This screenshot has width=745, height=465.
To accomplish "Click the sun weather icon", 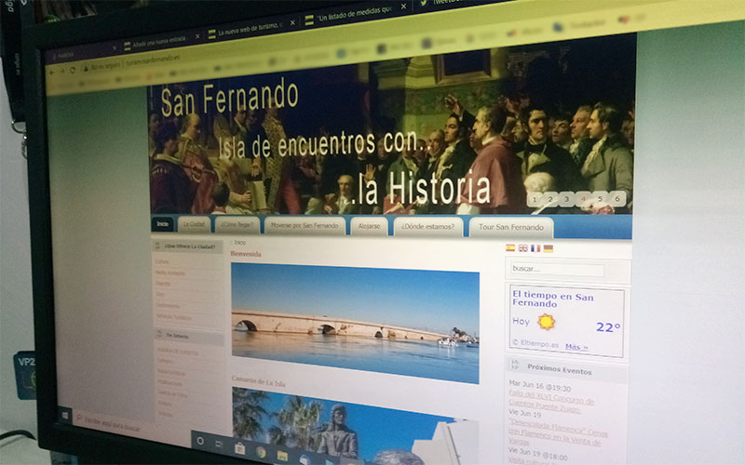I will point(546,322).
